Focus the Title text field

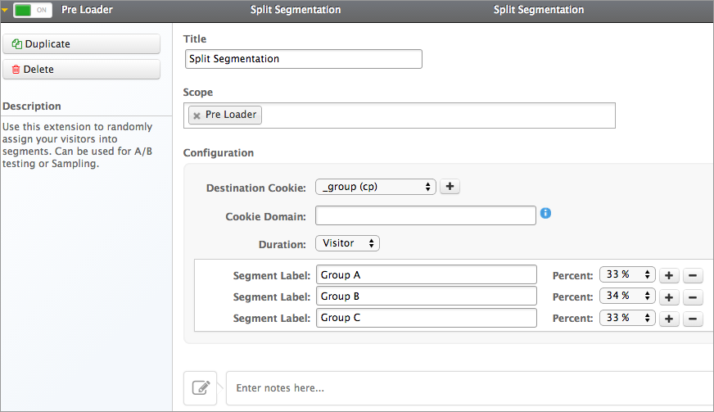pyautogui.click(x=303, y=59)
